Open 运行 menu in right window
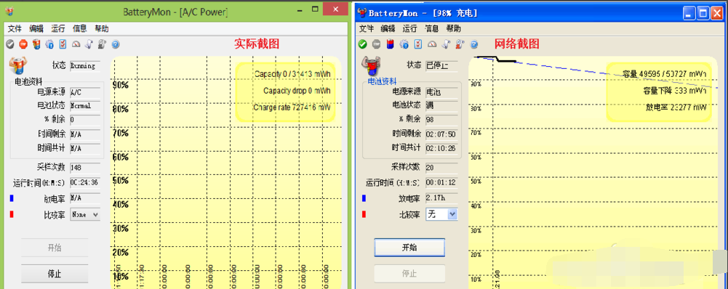This screenshot has width=728, height=289. pos(410,29)
